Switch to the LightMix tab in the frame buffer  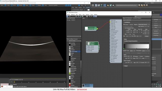click(88, 8)
